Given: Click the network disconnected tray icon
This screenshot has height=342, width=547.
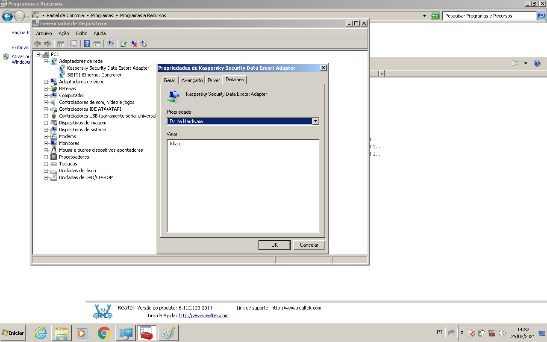Looking at the screenshot, I should click(492, 333).
